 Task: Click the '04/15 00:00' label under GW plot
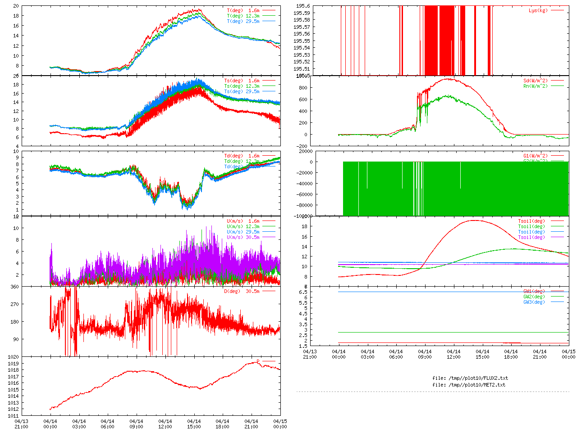click(568, 354)
